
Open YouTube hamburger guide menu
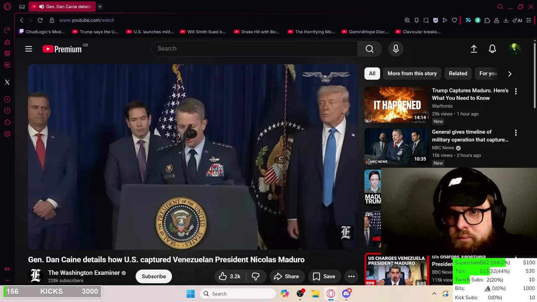point(29,49)
